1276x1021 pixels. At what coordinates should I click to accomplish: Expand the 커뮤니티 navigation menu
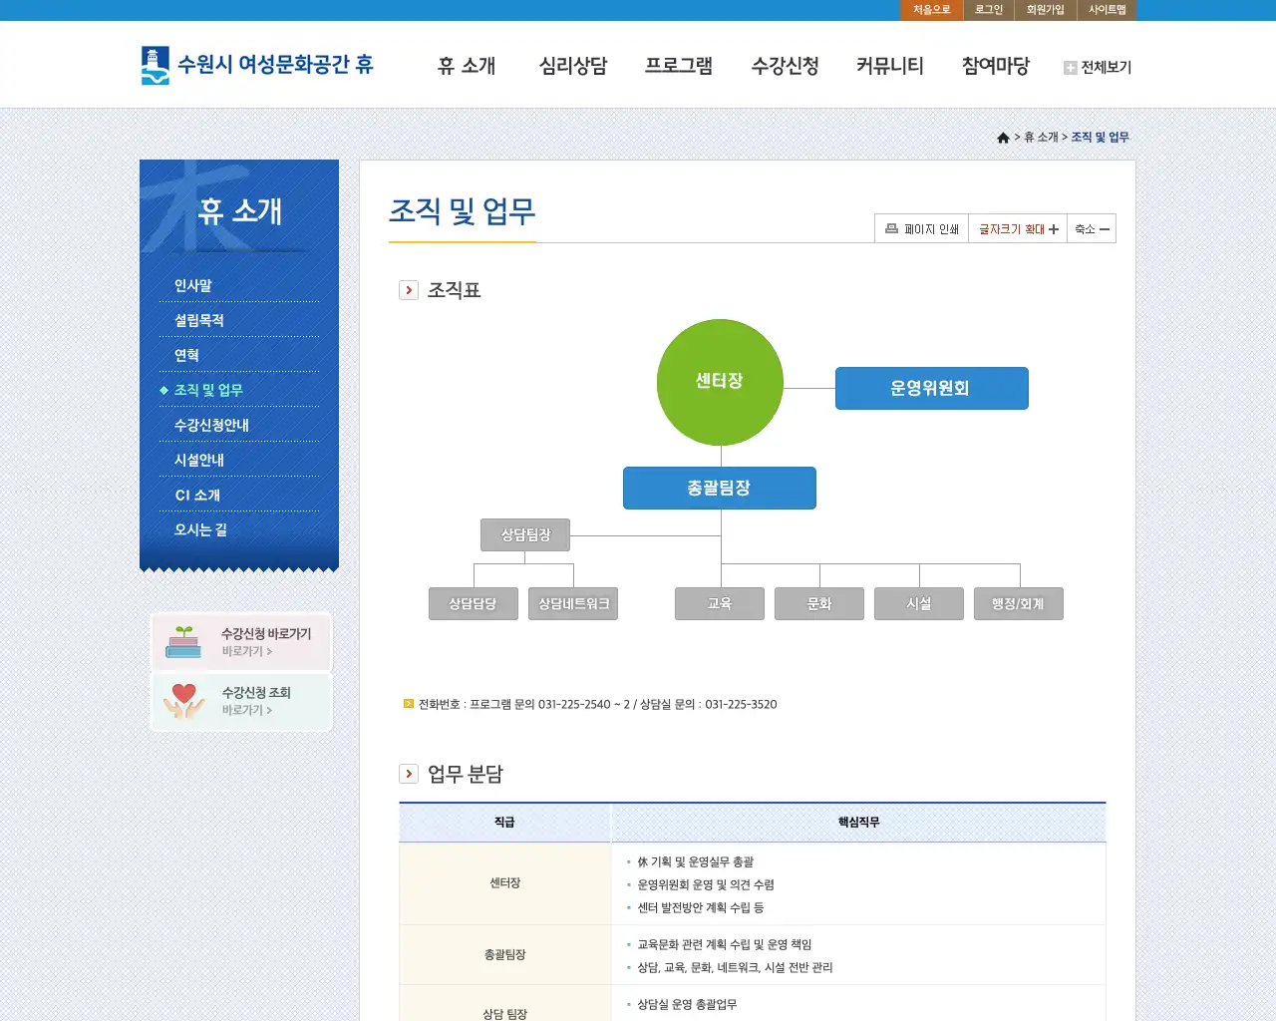coord(890,66)
